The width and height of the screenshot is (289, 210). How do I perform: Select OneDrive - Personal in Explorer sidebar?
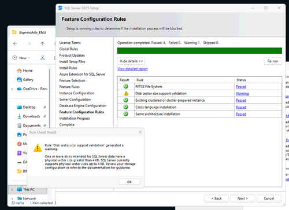[32, 89]
